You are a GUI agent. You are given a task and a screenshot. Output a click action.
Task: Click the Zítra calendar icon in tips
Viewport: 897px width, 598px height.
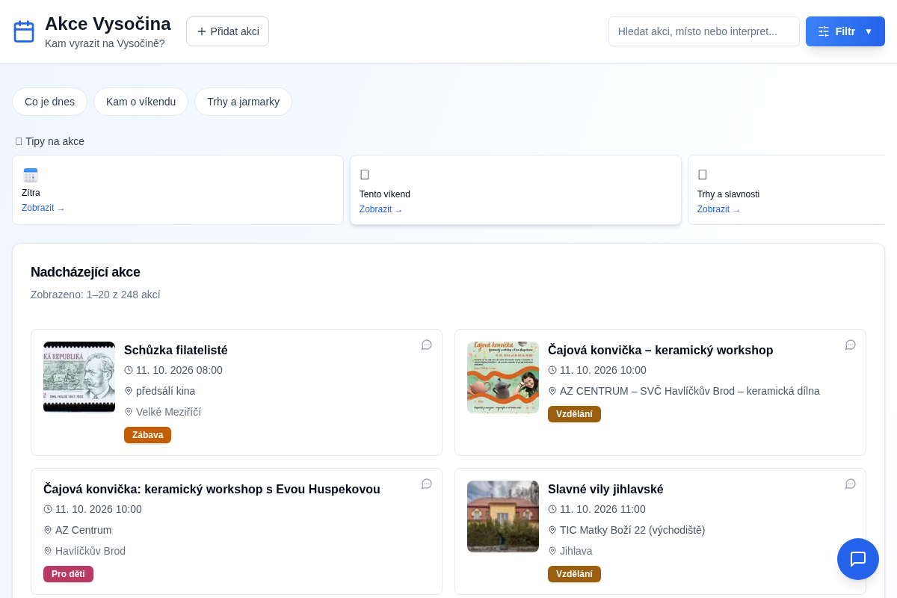click(x=31, y=175)
